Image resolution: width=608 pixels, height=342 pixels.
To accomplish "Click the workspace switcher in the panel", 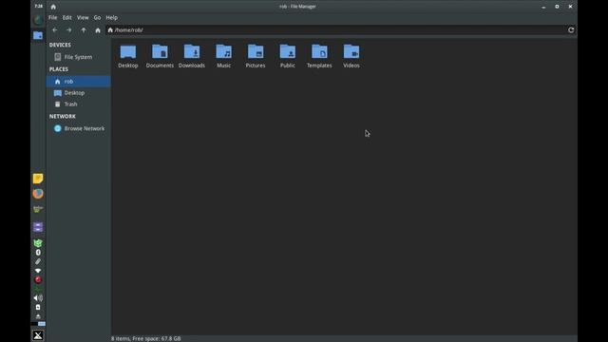I will click(38, 324).
